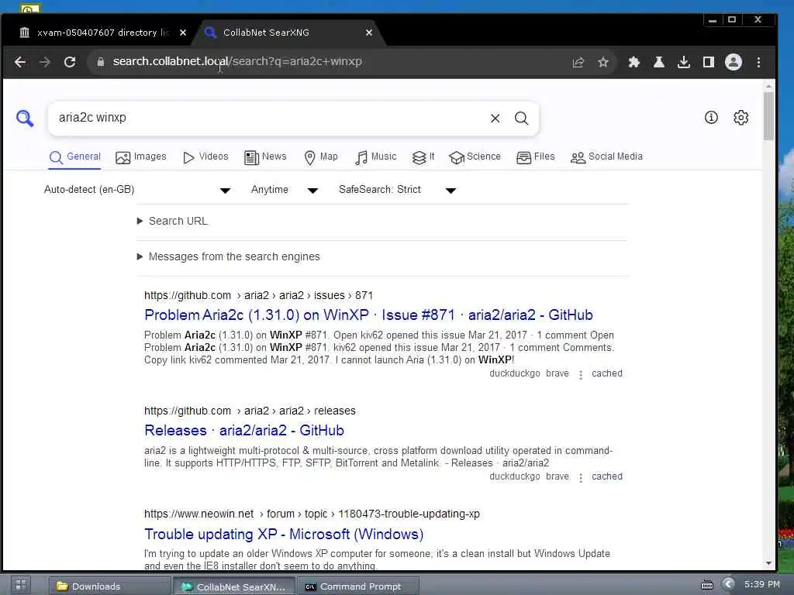Go back with browser back arrow
794x595 pixels.
20,62
